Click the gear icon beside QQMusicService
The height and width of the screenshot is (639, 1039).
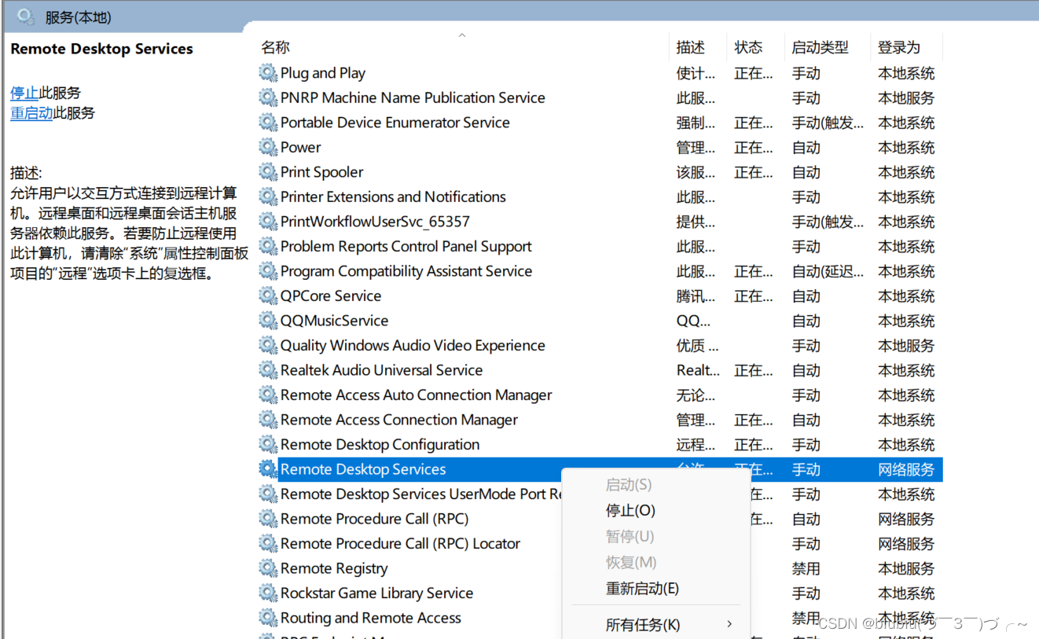pyautogui.click(x=268, y=321)
